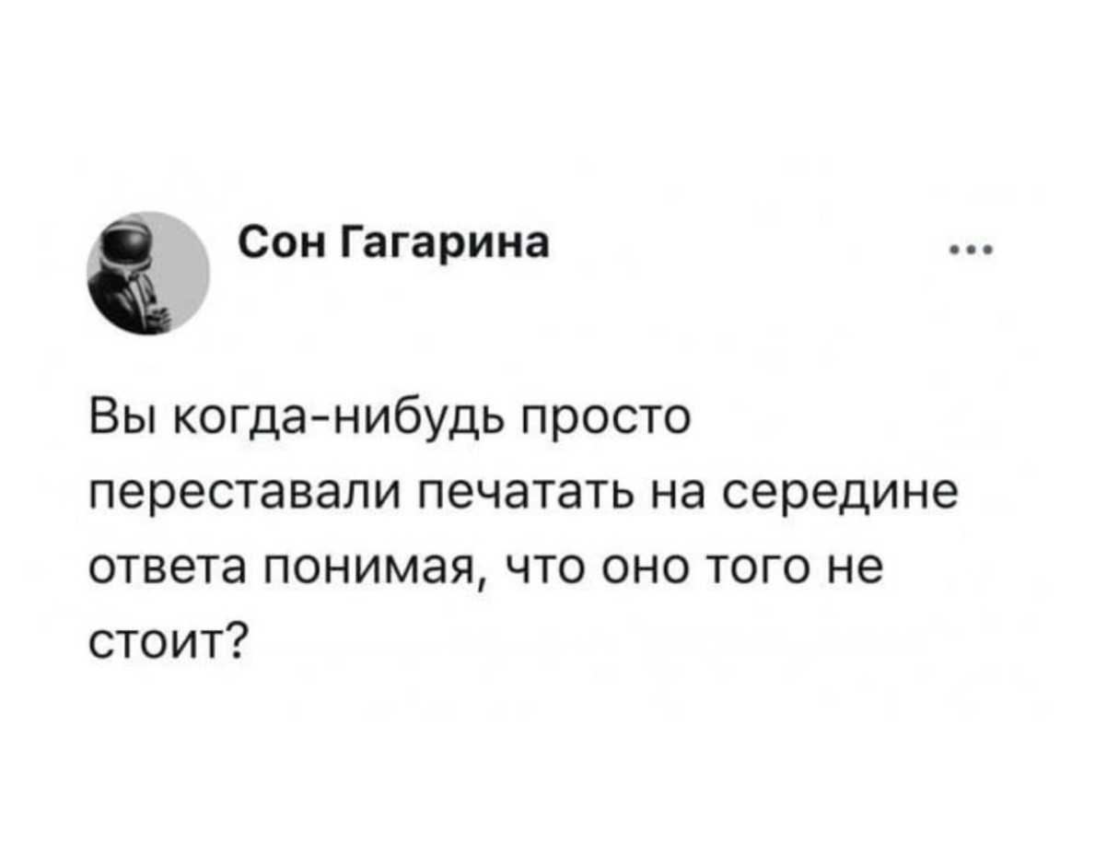
Task: Open Сон Гагарина profile avatar
Action: pyautogui.click(x=149, y=274)
